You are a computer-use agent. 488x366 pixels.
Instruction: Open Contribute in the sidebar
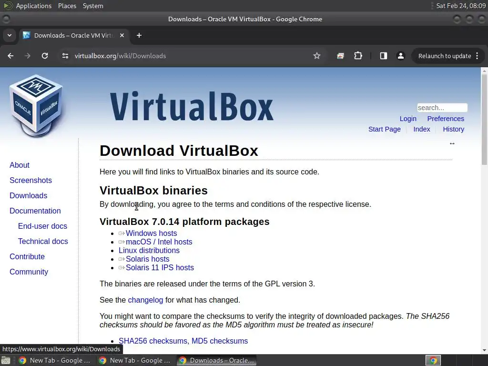point(27,256)
